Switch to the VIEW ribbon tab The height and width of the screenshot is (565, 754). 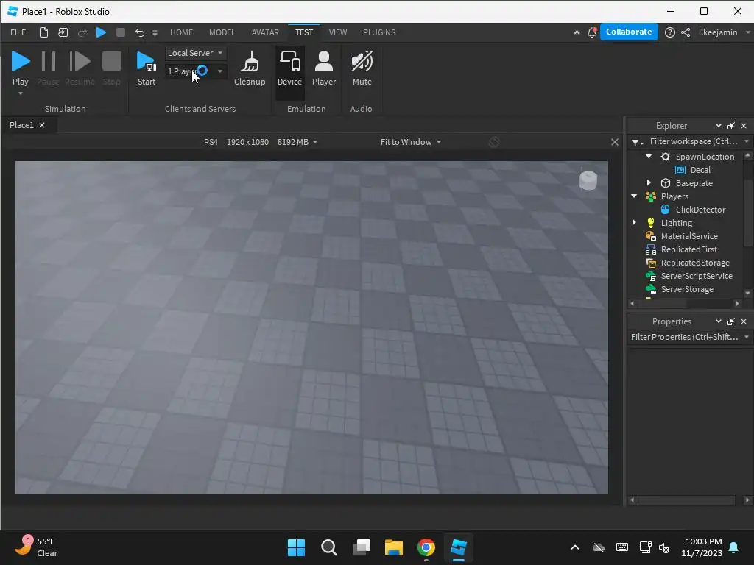[x=337, y=32]
